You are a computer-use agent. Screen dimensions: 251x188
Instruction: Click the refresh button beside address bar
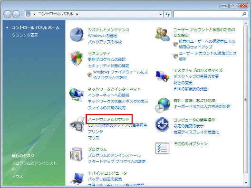click(168, 14)
